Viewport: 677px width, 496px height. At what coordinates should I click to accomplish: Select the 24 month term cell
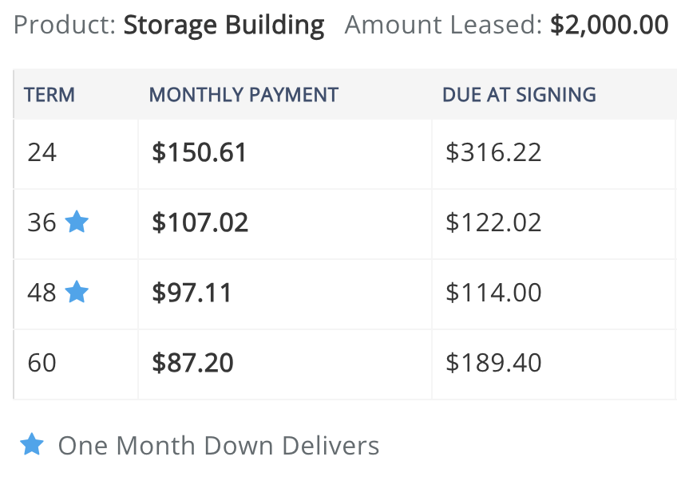coord(42,152)
